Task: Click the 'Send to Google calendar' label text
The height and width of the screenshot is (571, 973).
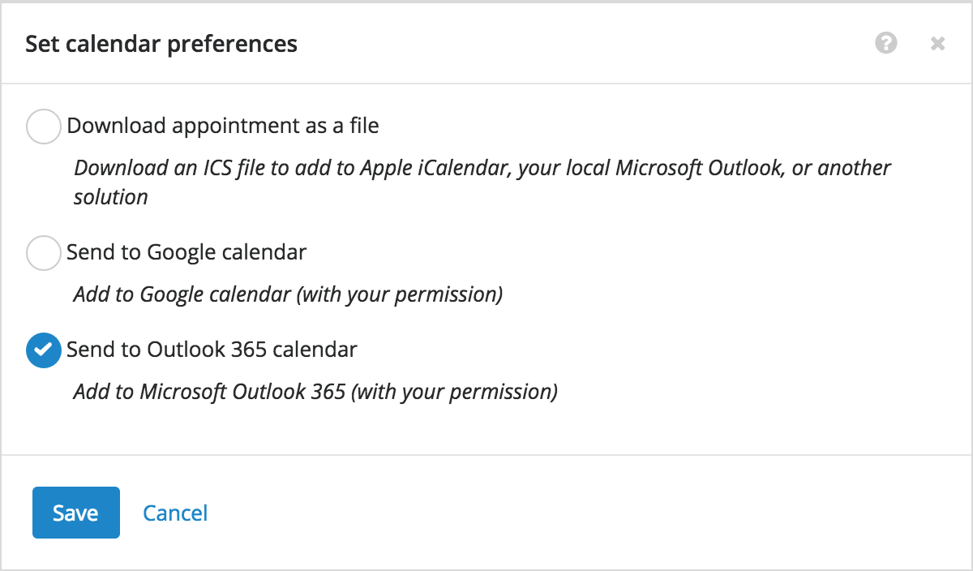Action: tap(186, 252)
